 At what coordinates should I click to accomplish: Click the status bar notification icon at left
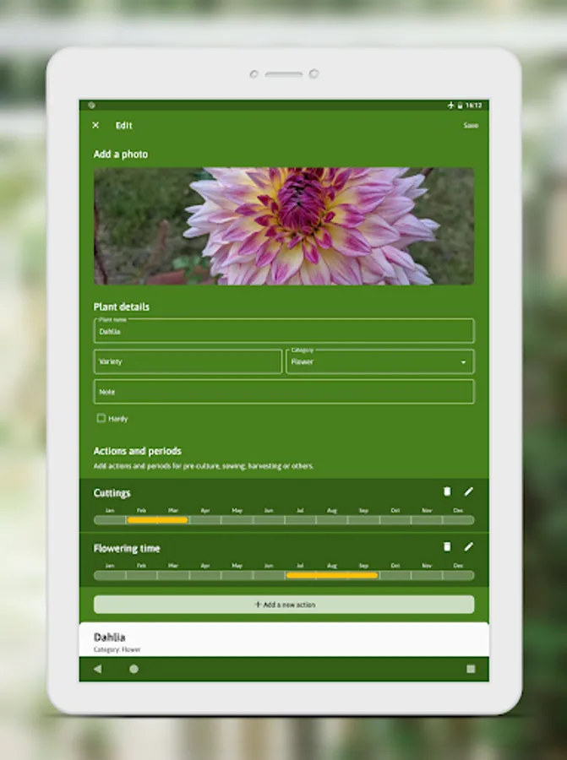tap(91, 106)
